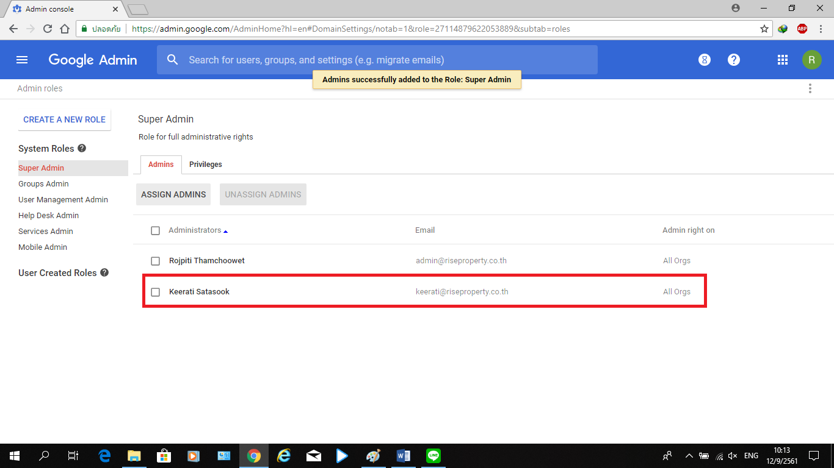The image size is (834, 468).
Task: Open the three-dot more options menu
Action: tap(810, 88)
